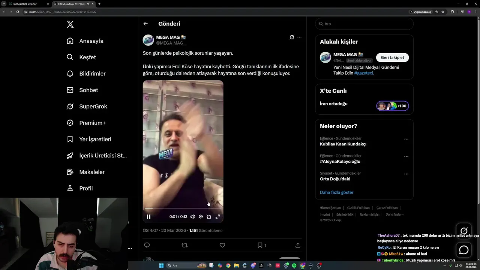Open MEGA MAG avatar in Alakalı kişiler
The width and height of the screenshot is (480, 270).
click(325, 57)
